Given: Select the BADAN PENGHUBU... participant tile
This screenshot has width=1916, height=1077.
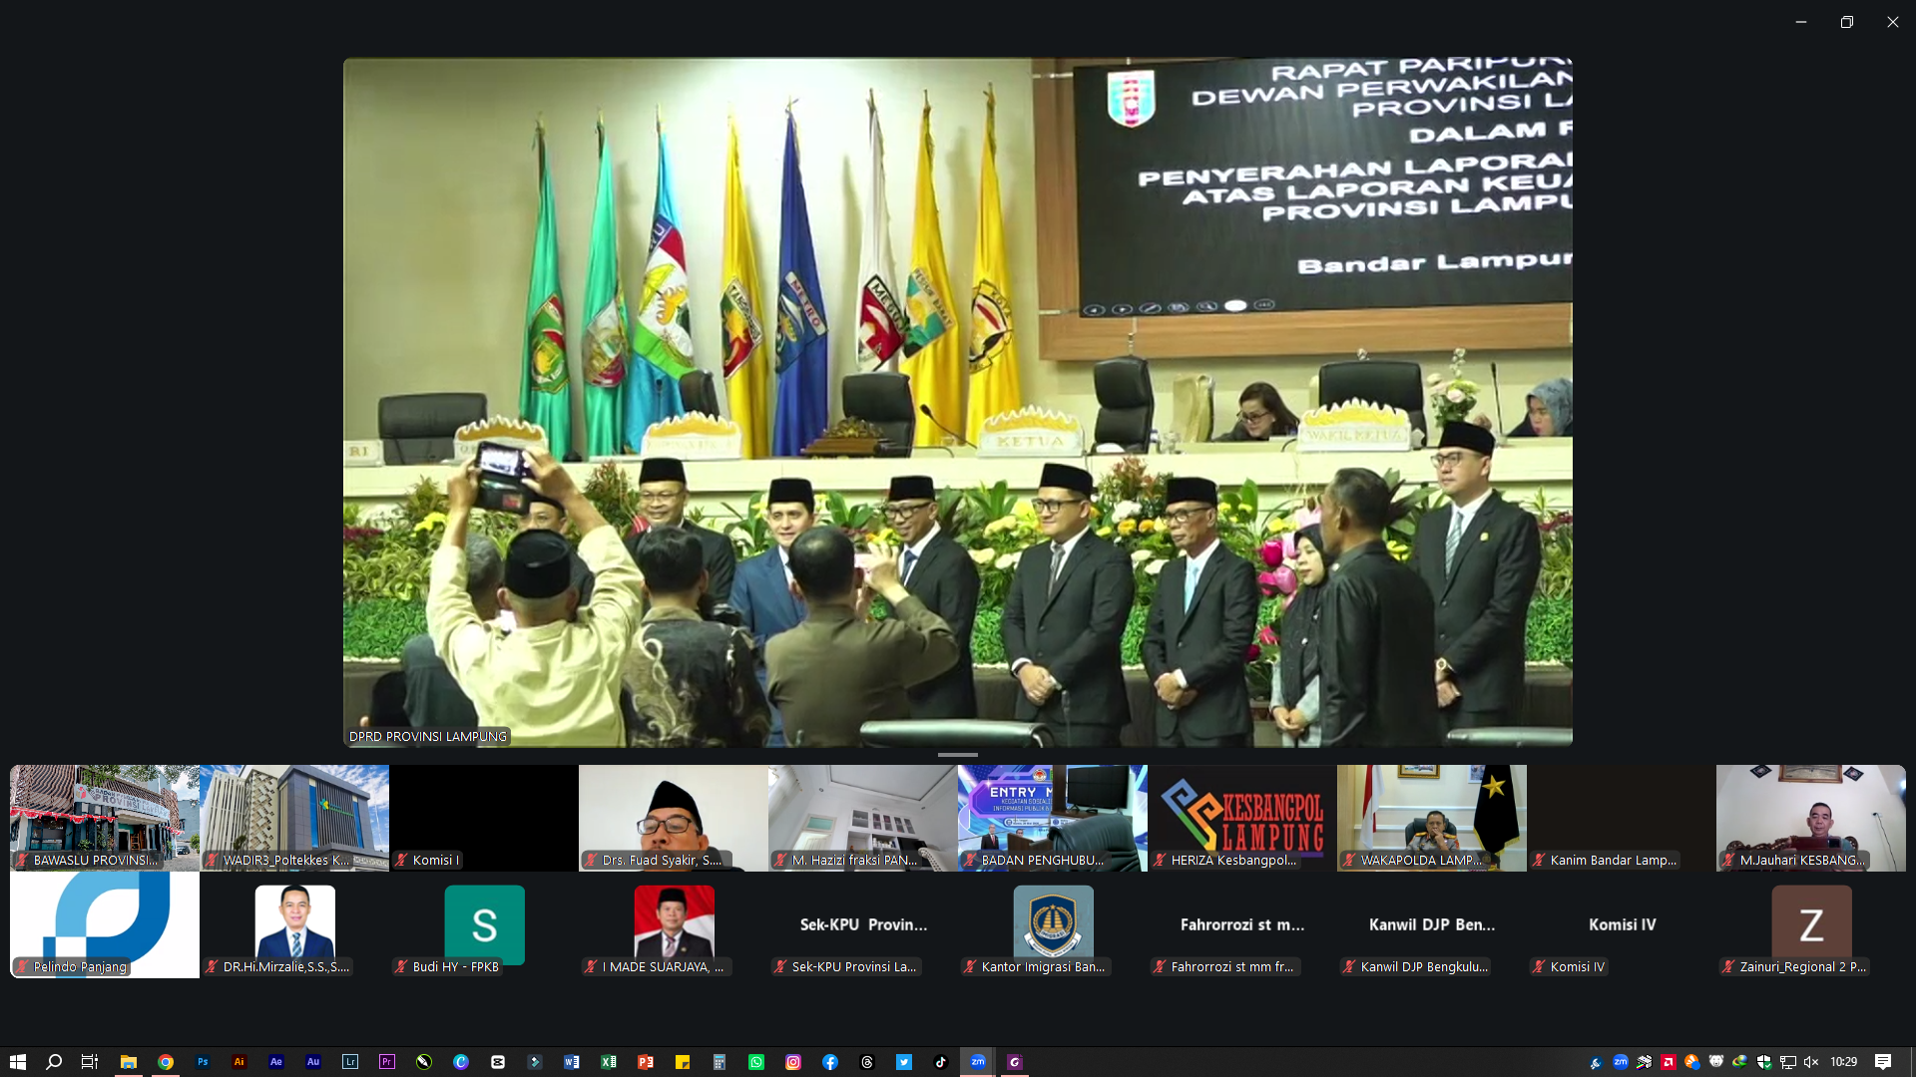Looking at the screenshot, I should click(1053, 818).
